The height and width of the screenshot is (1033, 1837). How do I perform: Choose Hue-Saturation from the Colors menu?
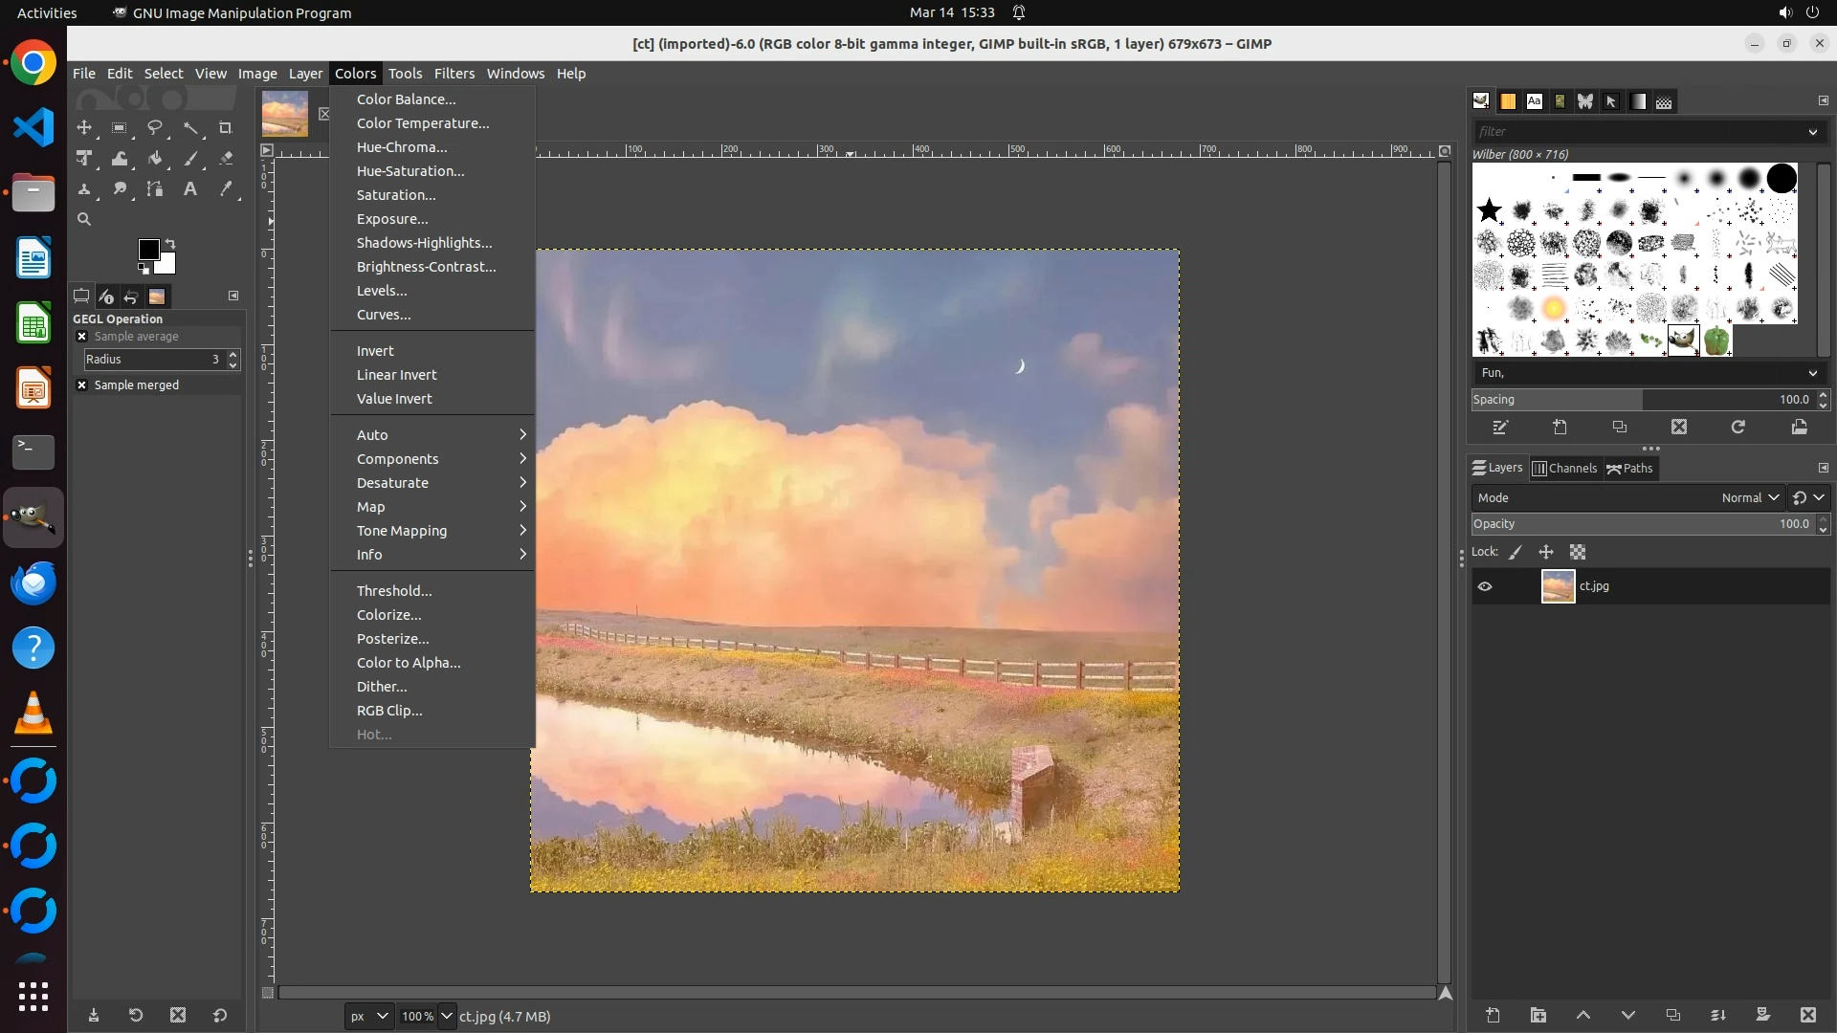(410, 171)
